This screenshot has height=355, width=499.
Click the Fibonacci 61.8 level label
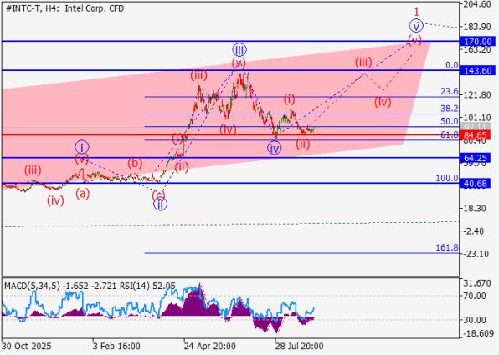click(450, 135)
